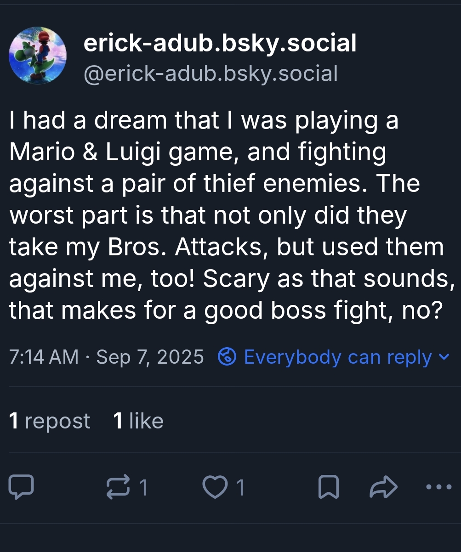View who liked via "1 like"
461x552 pixels.
tap(138, 421)
